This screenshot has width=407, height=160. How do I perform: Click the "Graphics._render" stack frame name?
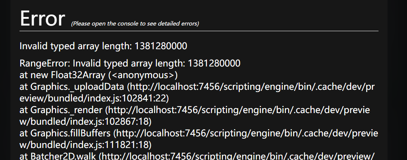point(66,110)
